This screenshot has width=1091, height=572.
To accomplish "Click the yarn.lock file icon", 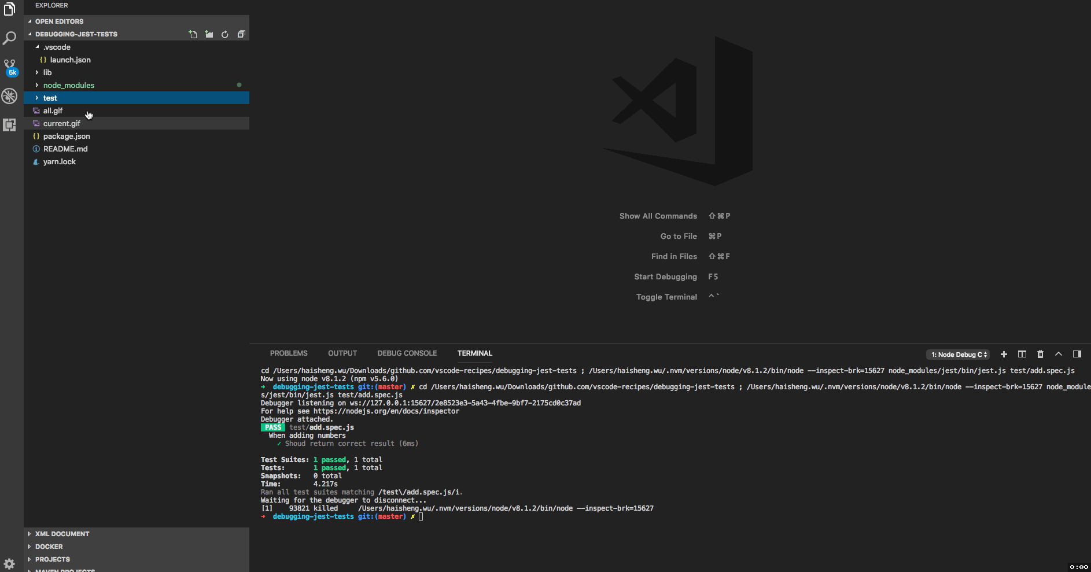I will click(x=36, y=161).
